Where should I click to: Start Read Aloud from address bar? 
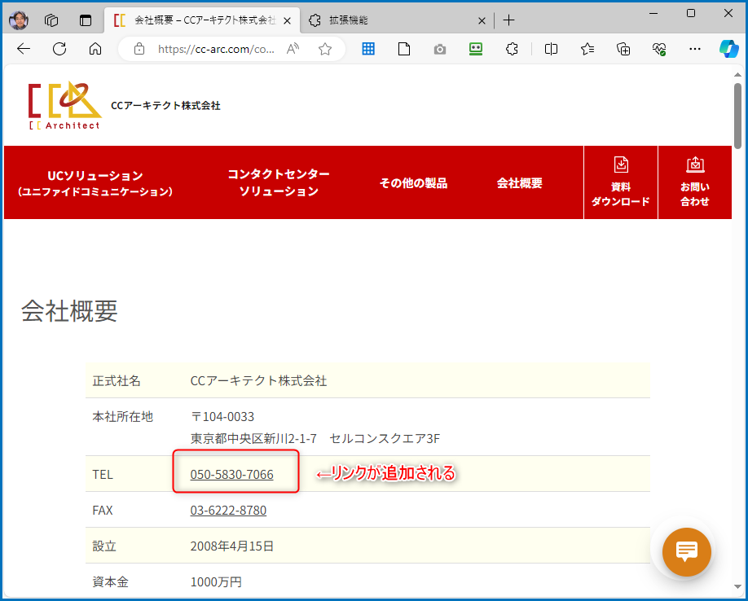coord(293,49)
